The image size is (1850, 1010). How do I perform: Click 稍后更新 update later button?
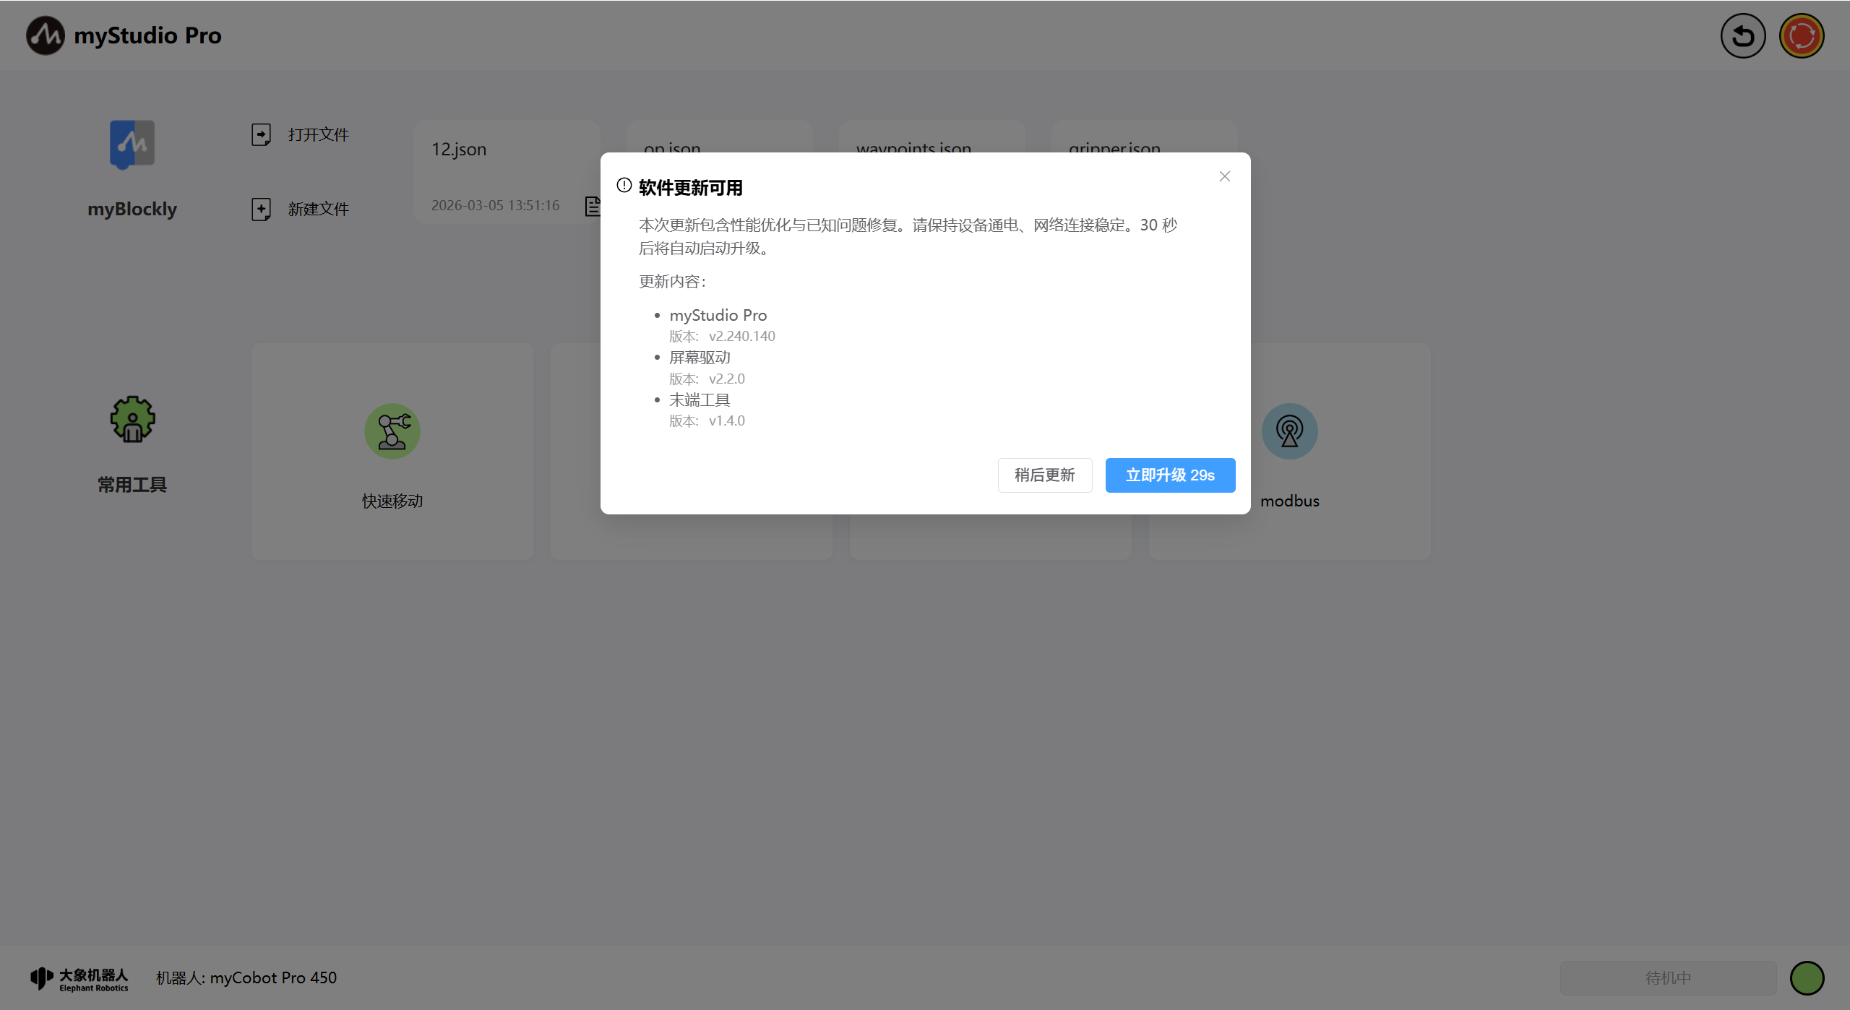(1044, 475)
